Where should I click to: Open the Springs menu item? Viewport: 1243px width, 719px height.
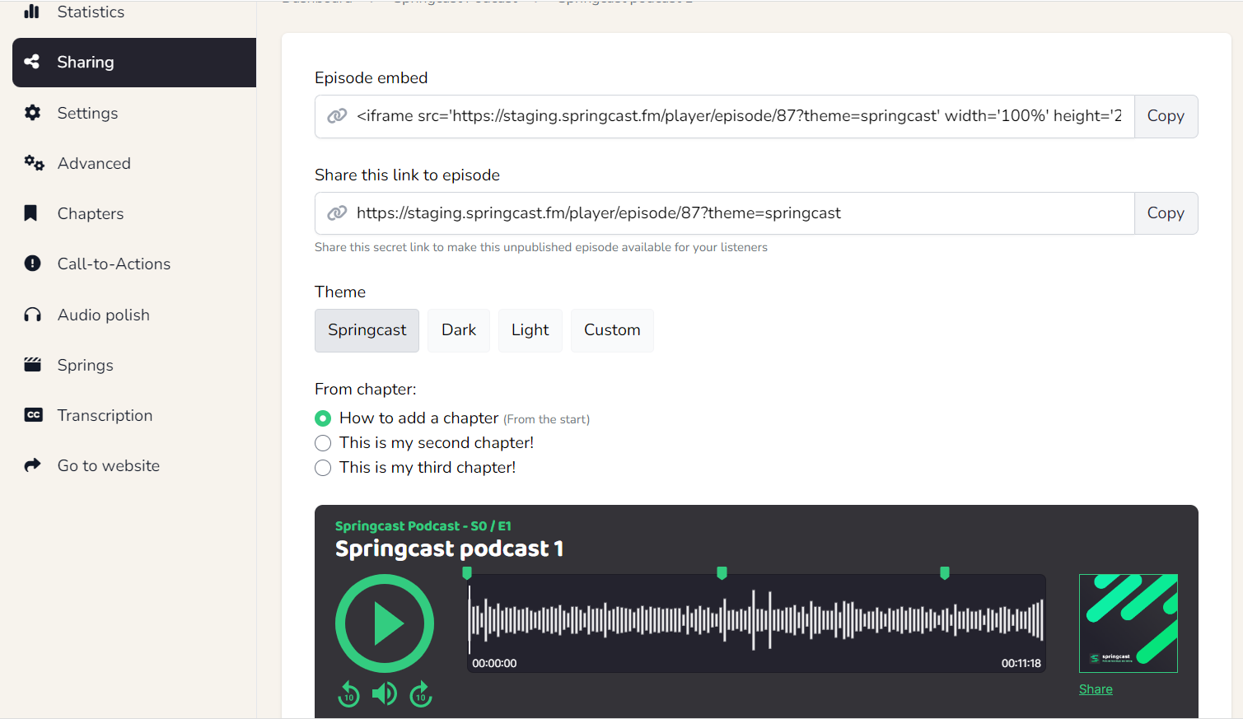pos(86,365)
